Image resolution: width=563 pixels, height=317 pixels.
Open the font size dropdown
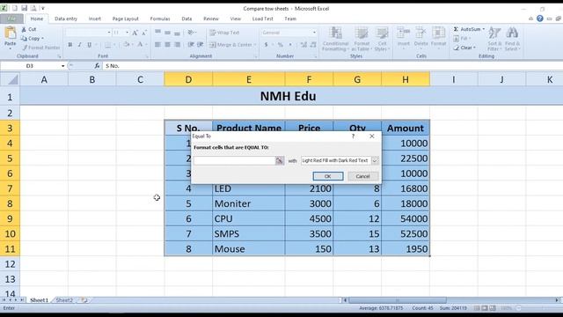pyautogui.click(x=127, y=33)
